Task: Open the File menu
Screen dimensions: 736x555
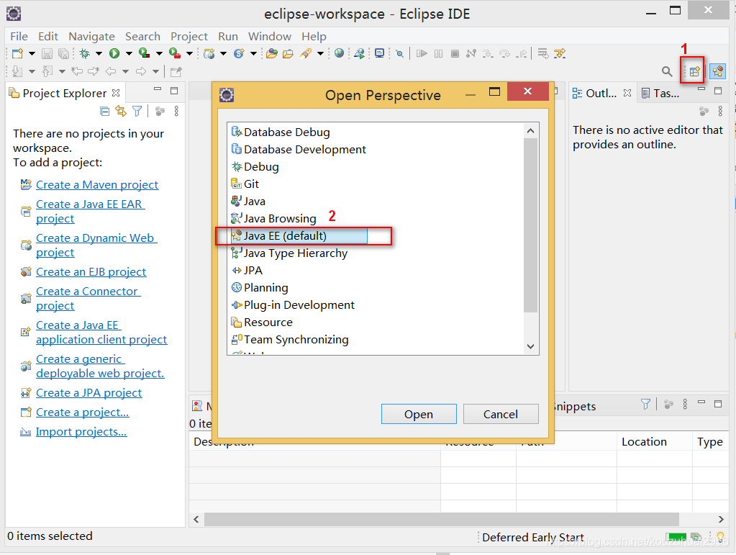Action: tap(19, 37)
